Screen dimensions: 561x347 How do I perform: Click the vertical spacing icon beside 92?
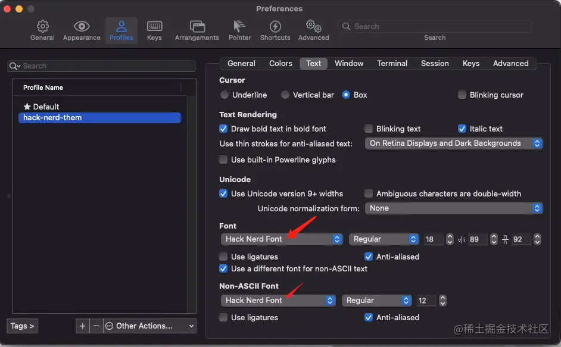tap(505, 239)
